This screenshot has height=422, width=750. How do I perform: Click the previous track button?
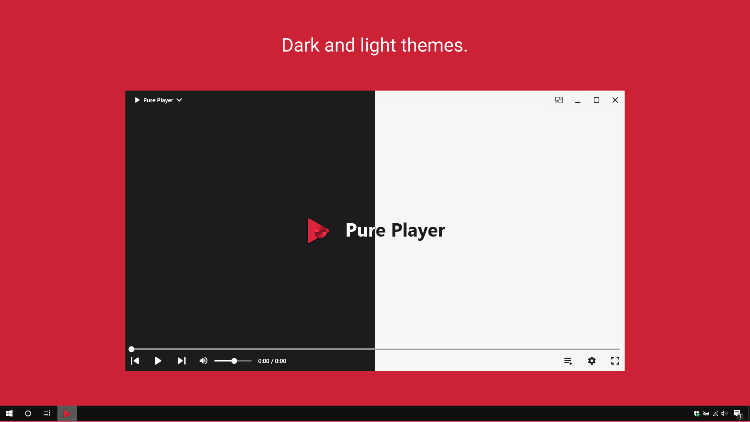click(135, 361)
